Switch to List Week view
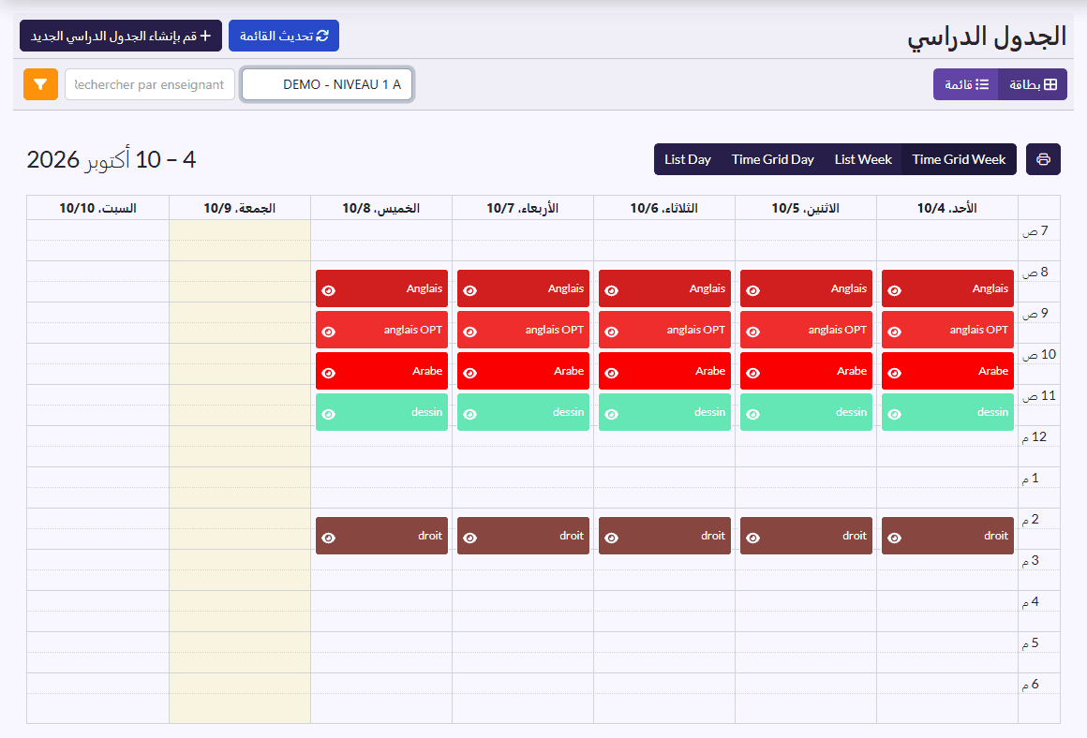1087x738 pixels. click(x=862, y=159)
